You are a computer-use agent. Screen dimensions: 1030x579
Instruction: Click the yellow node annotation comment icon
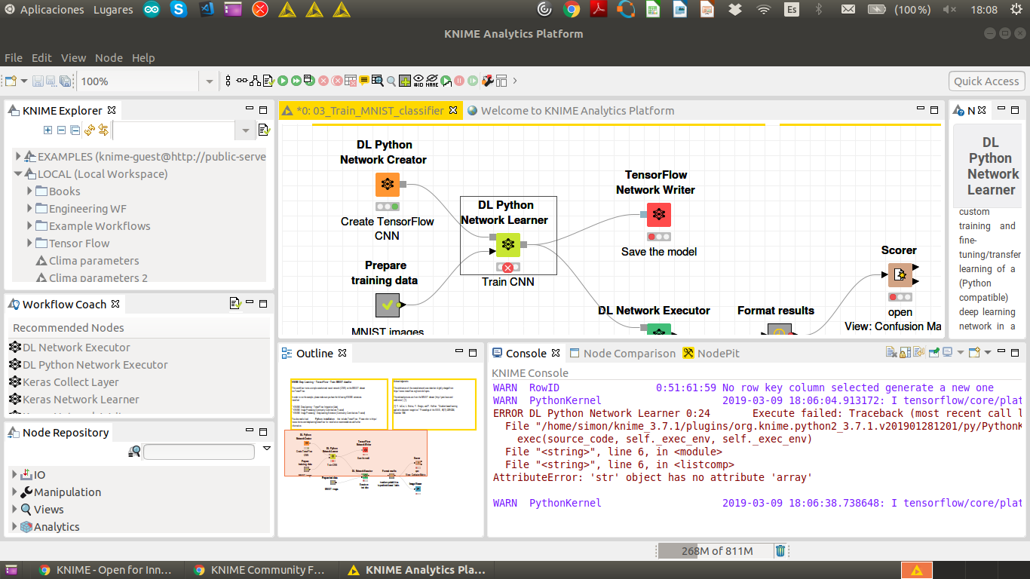tap(364, 81)
